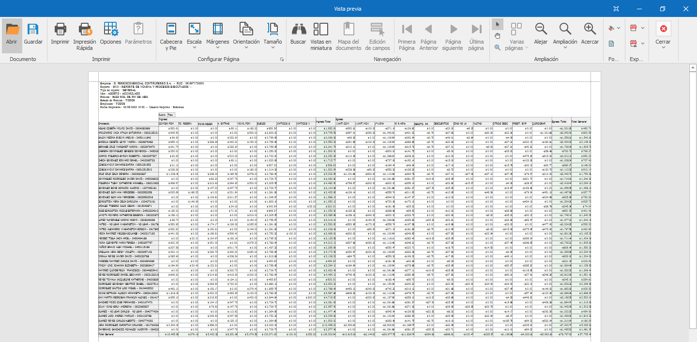This screenshot has width=697, height=342.
Task: Open the Buscar binoculars search
Action: 298,35
